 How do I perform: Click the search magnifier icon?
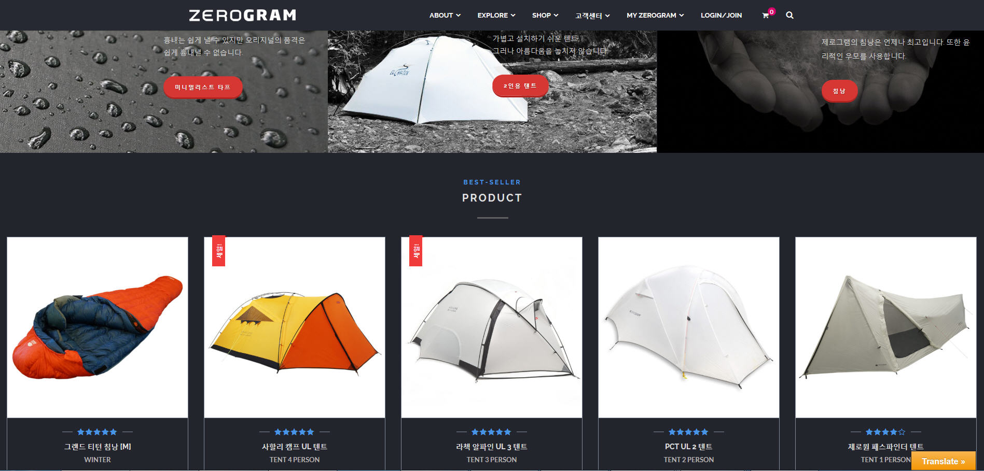point(789,16)
